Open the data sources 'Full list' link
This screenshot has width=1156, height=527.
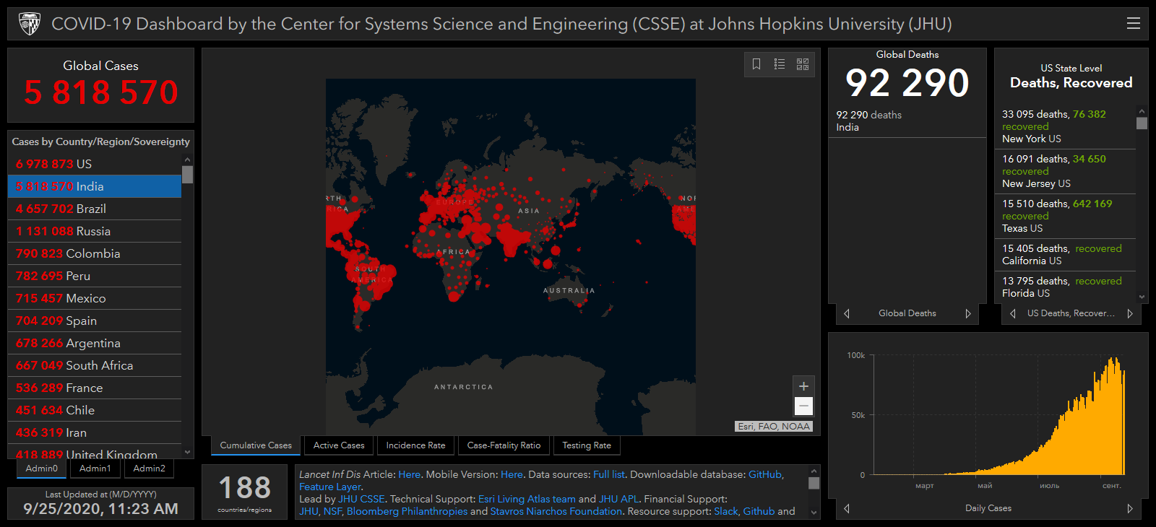[608, 474]
